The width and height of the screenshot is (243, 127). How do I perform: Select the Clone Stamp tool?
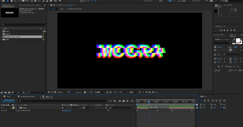click(x=47, y=1)
